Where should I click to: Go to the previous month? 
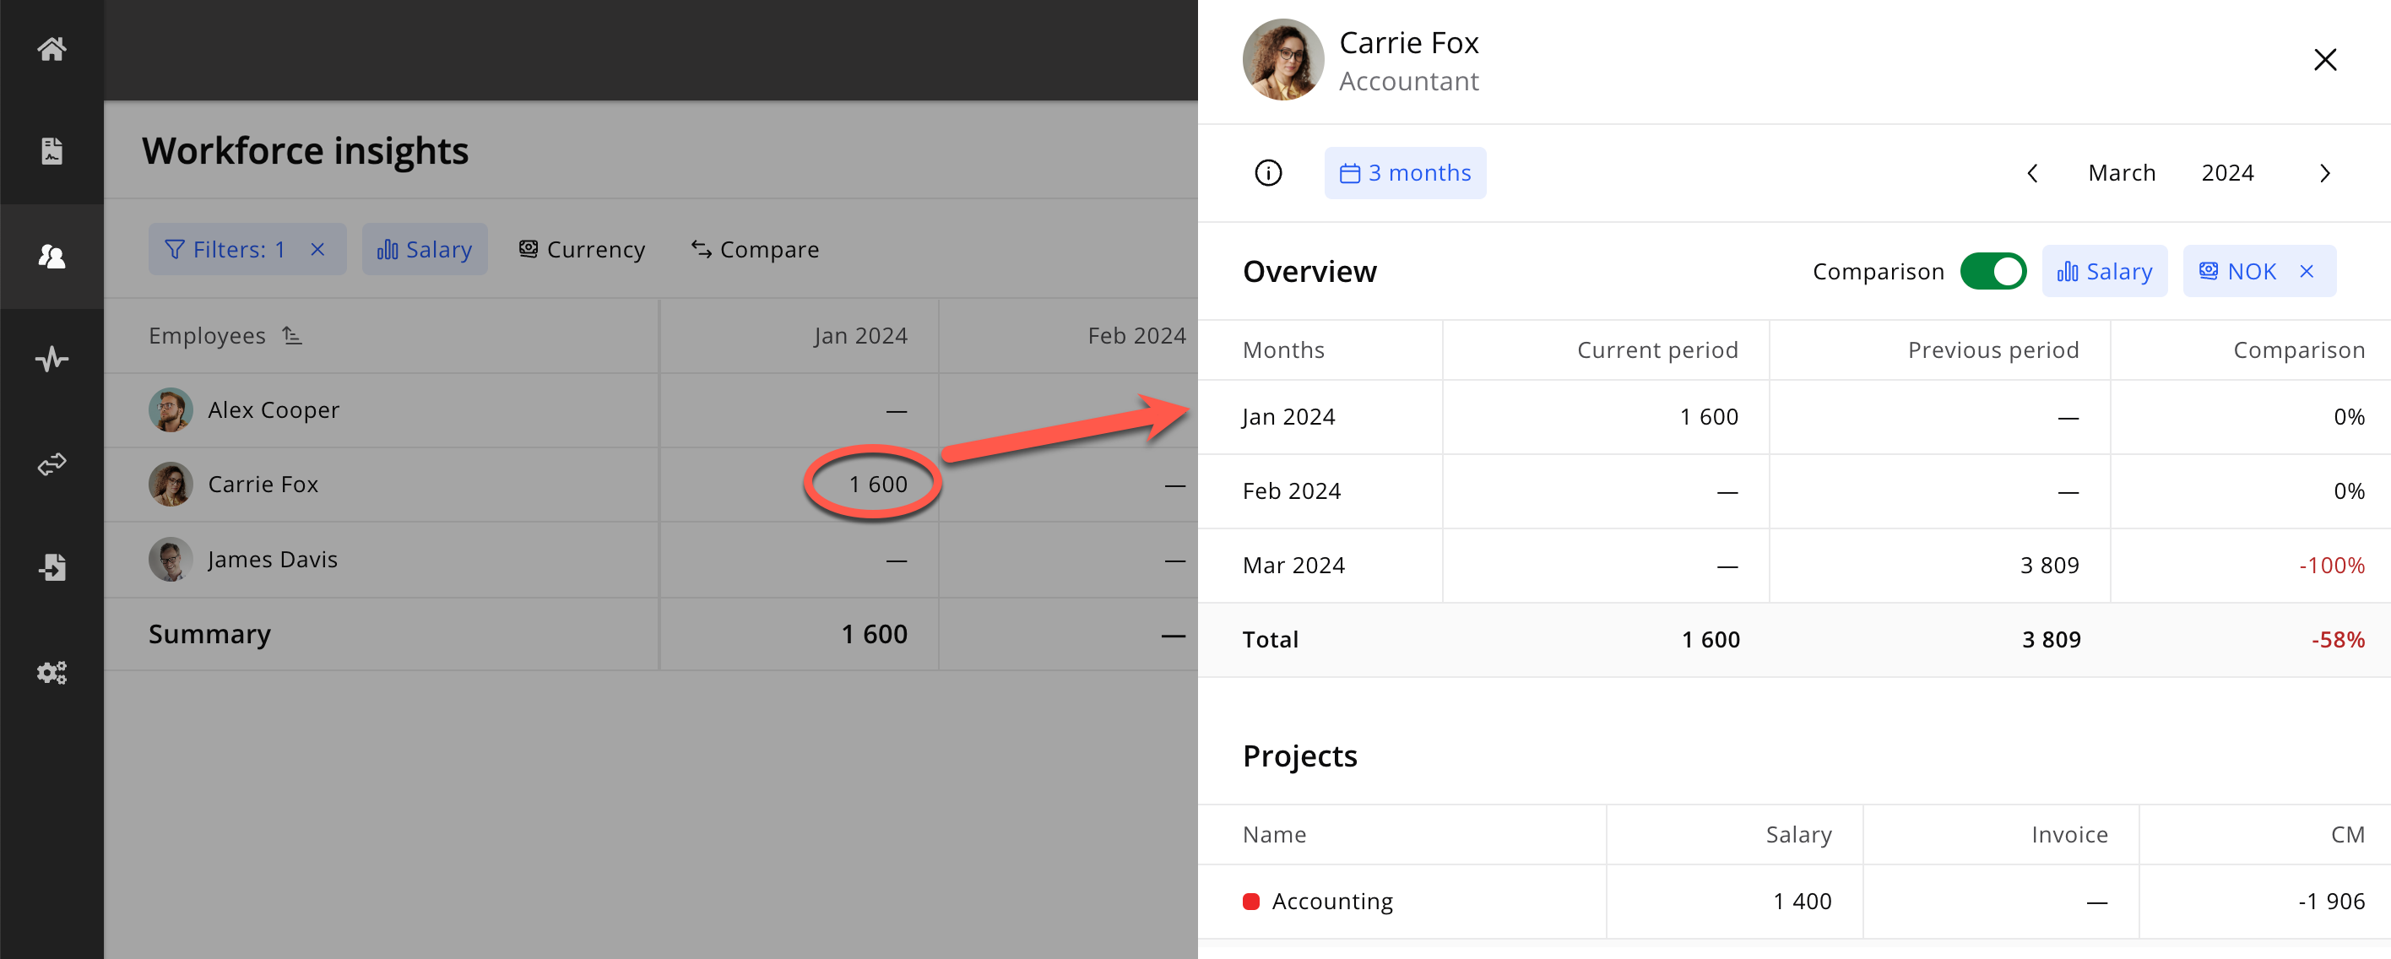pos(2032,173)
